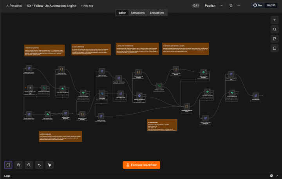Viewport: 282px width, 179px height.
Task: Click the tidy up nodes icon
Action: [x=49, y=165]
